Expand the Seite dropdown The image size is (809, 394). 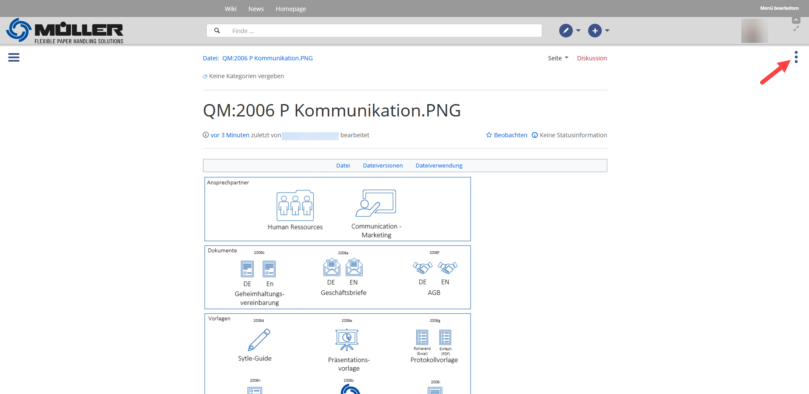coord(558,58)
